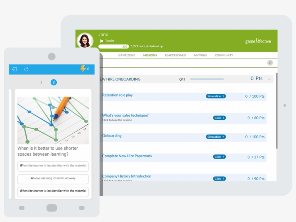Choose answer 'Always use long intervals anyway'
This screenshot has width=296, height=222.
[53, 179]
